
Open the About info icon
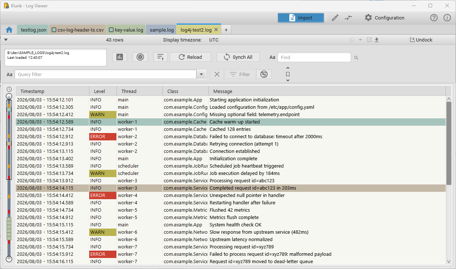[x=447, y=18]
